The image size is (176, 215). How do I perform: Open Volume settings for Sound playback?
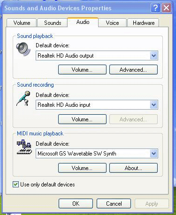click(x=82, y=70)
